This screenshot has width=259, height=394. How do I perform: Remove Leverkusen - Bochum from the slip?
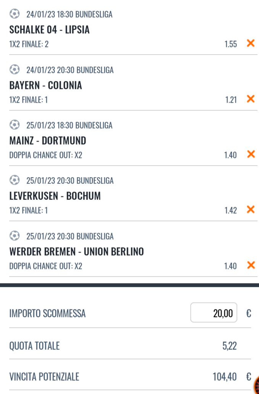(x=251, y=209)
